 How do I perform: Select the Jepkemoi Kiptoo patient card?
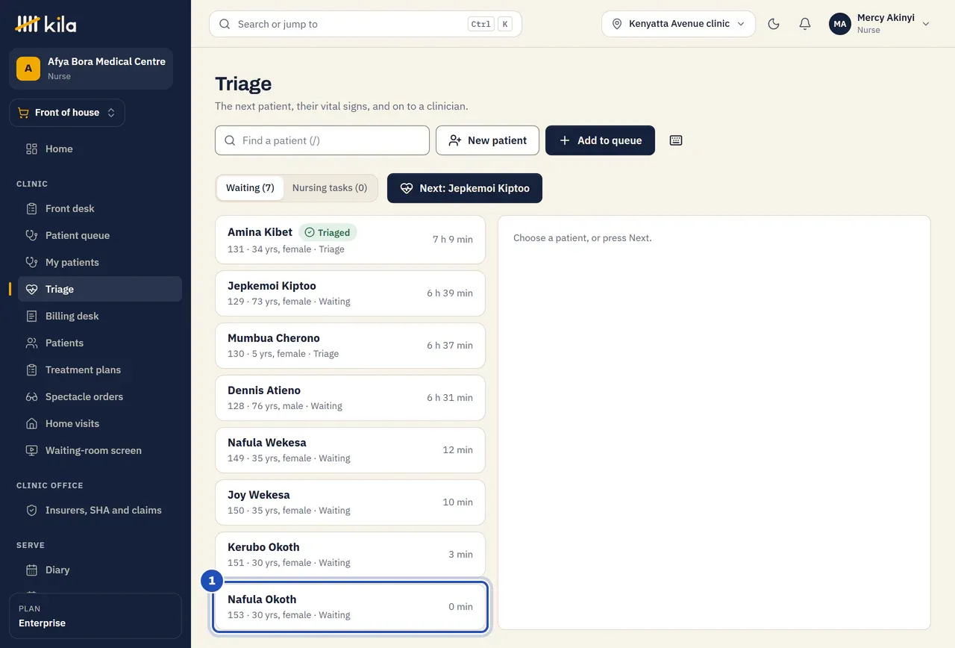click(x=350, y=293)
